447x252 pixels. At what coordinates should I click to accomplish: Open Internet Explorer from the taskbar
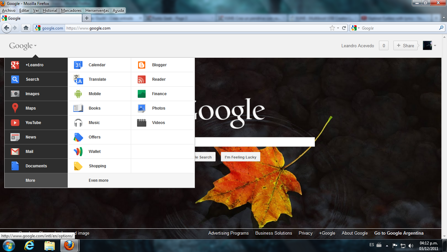[x=29, y=245]
